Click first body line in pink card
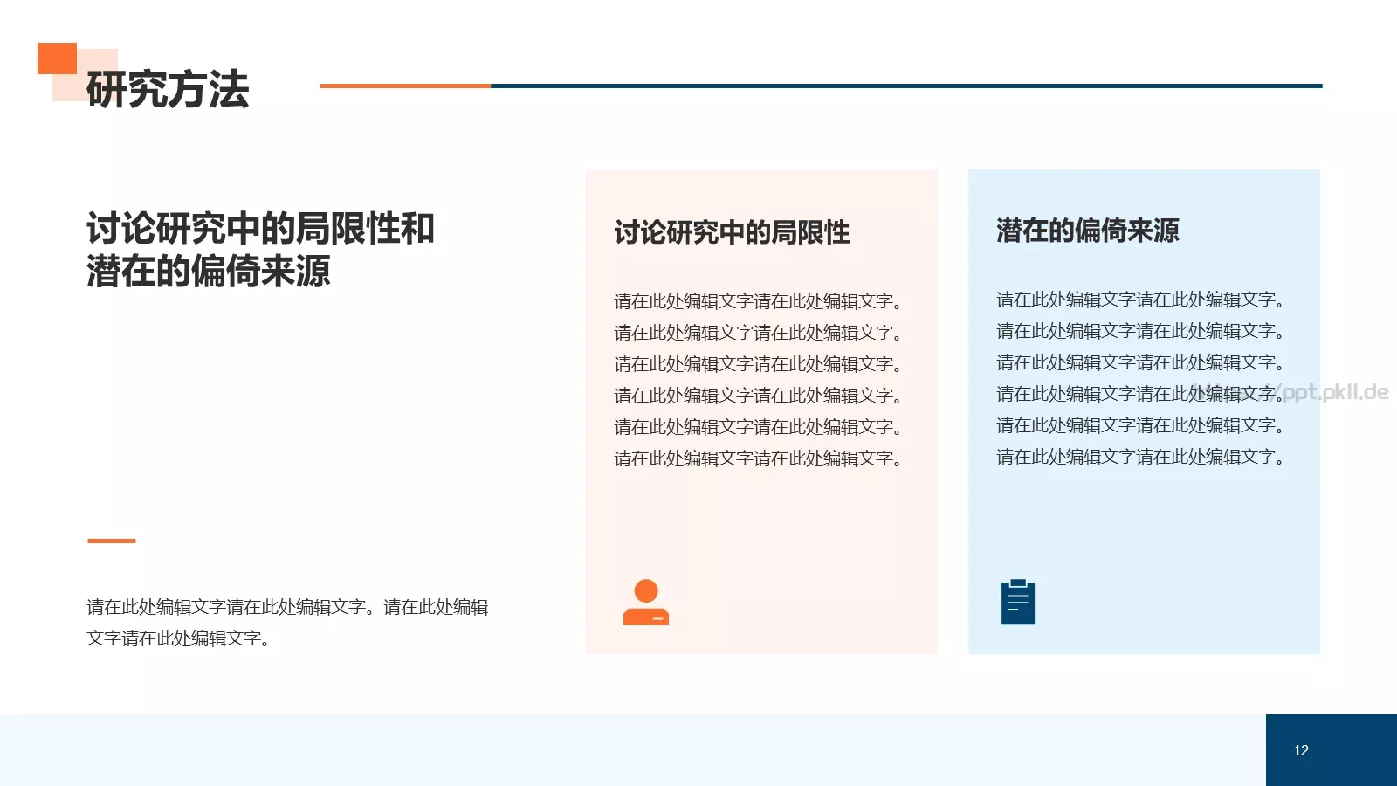Image resolution: width=1397 pixels, height=786 pixels. pyautogui.click(x=758, y=301)
